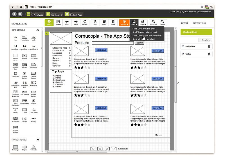Click the More >> link
225x158 pixels.
coord(159,135)
